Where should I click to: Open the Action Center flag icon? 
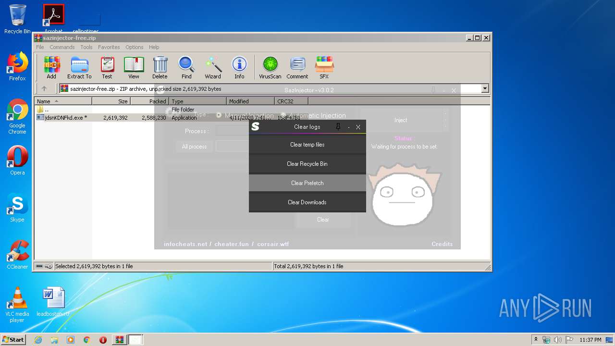pos(569,340)
